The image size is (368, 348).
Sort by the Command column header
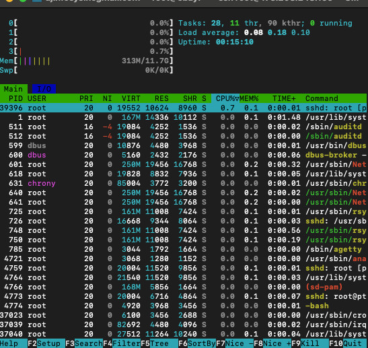(322, 98)
